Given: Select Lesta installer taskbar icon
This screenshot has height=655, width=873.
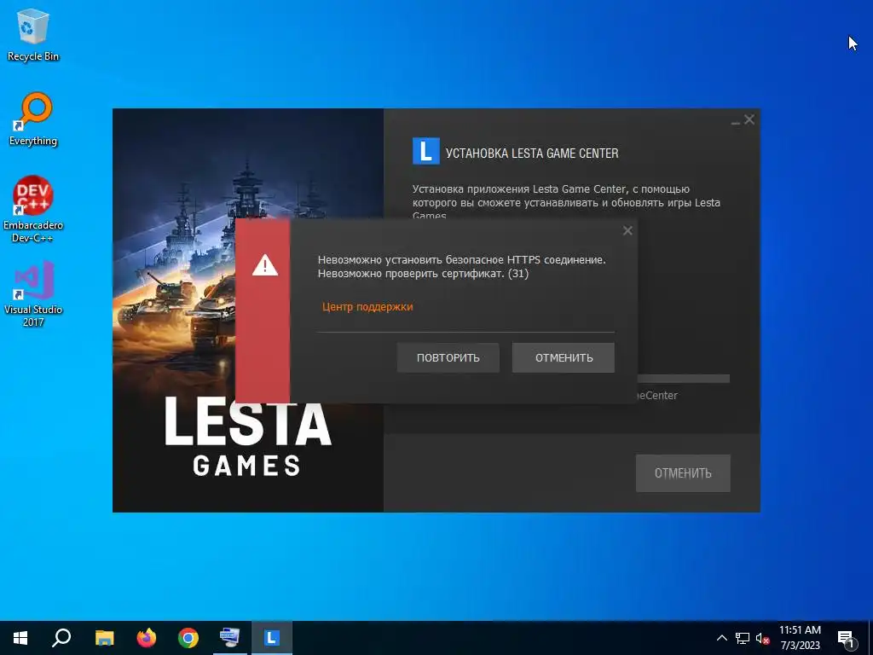Looking at the screenshot, I should [x=272, y=638].
